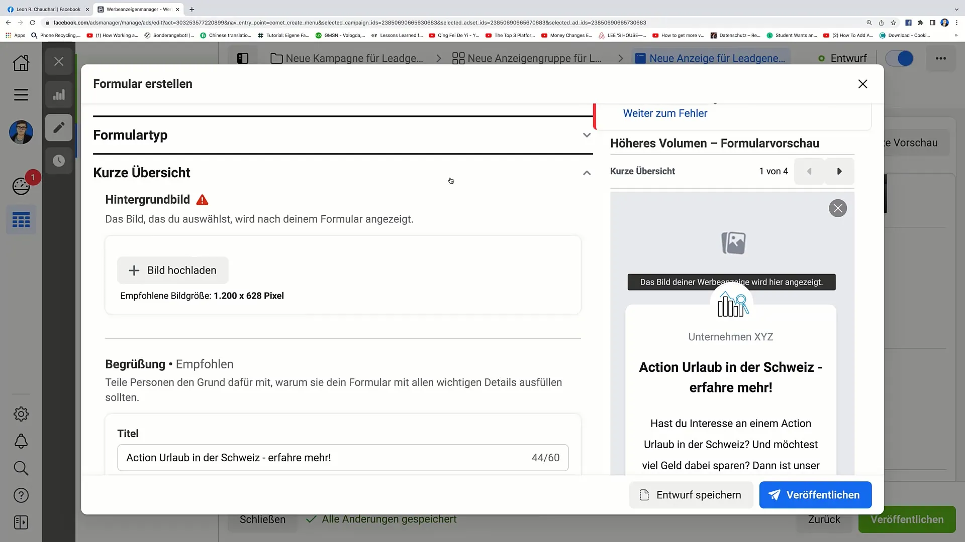Screen dimensions: 965x542
Task: Click the campaign navigation icon in sidebar
Action: pos(21,220)
